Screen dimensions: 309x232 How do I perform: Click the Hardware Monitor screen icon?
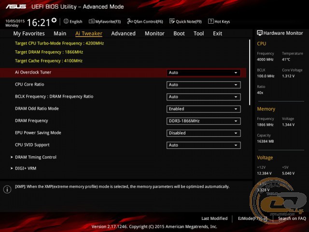point(260,33)
